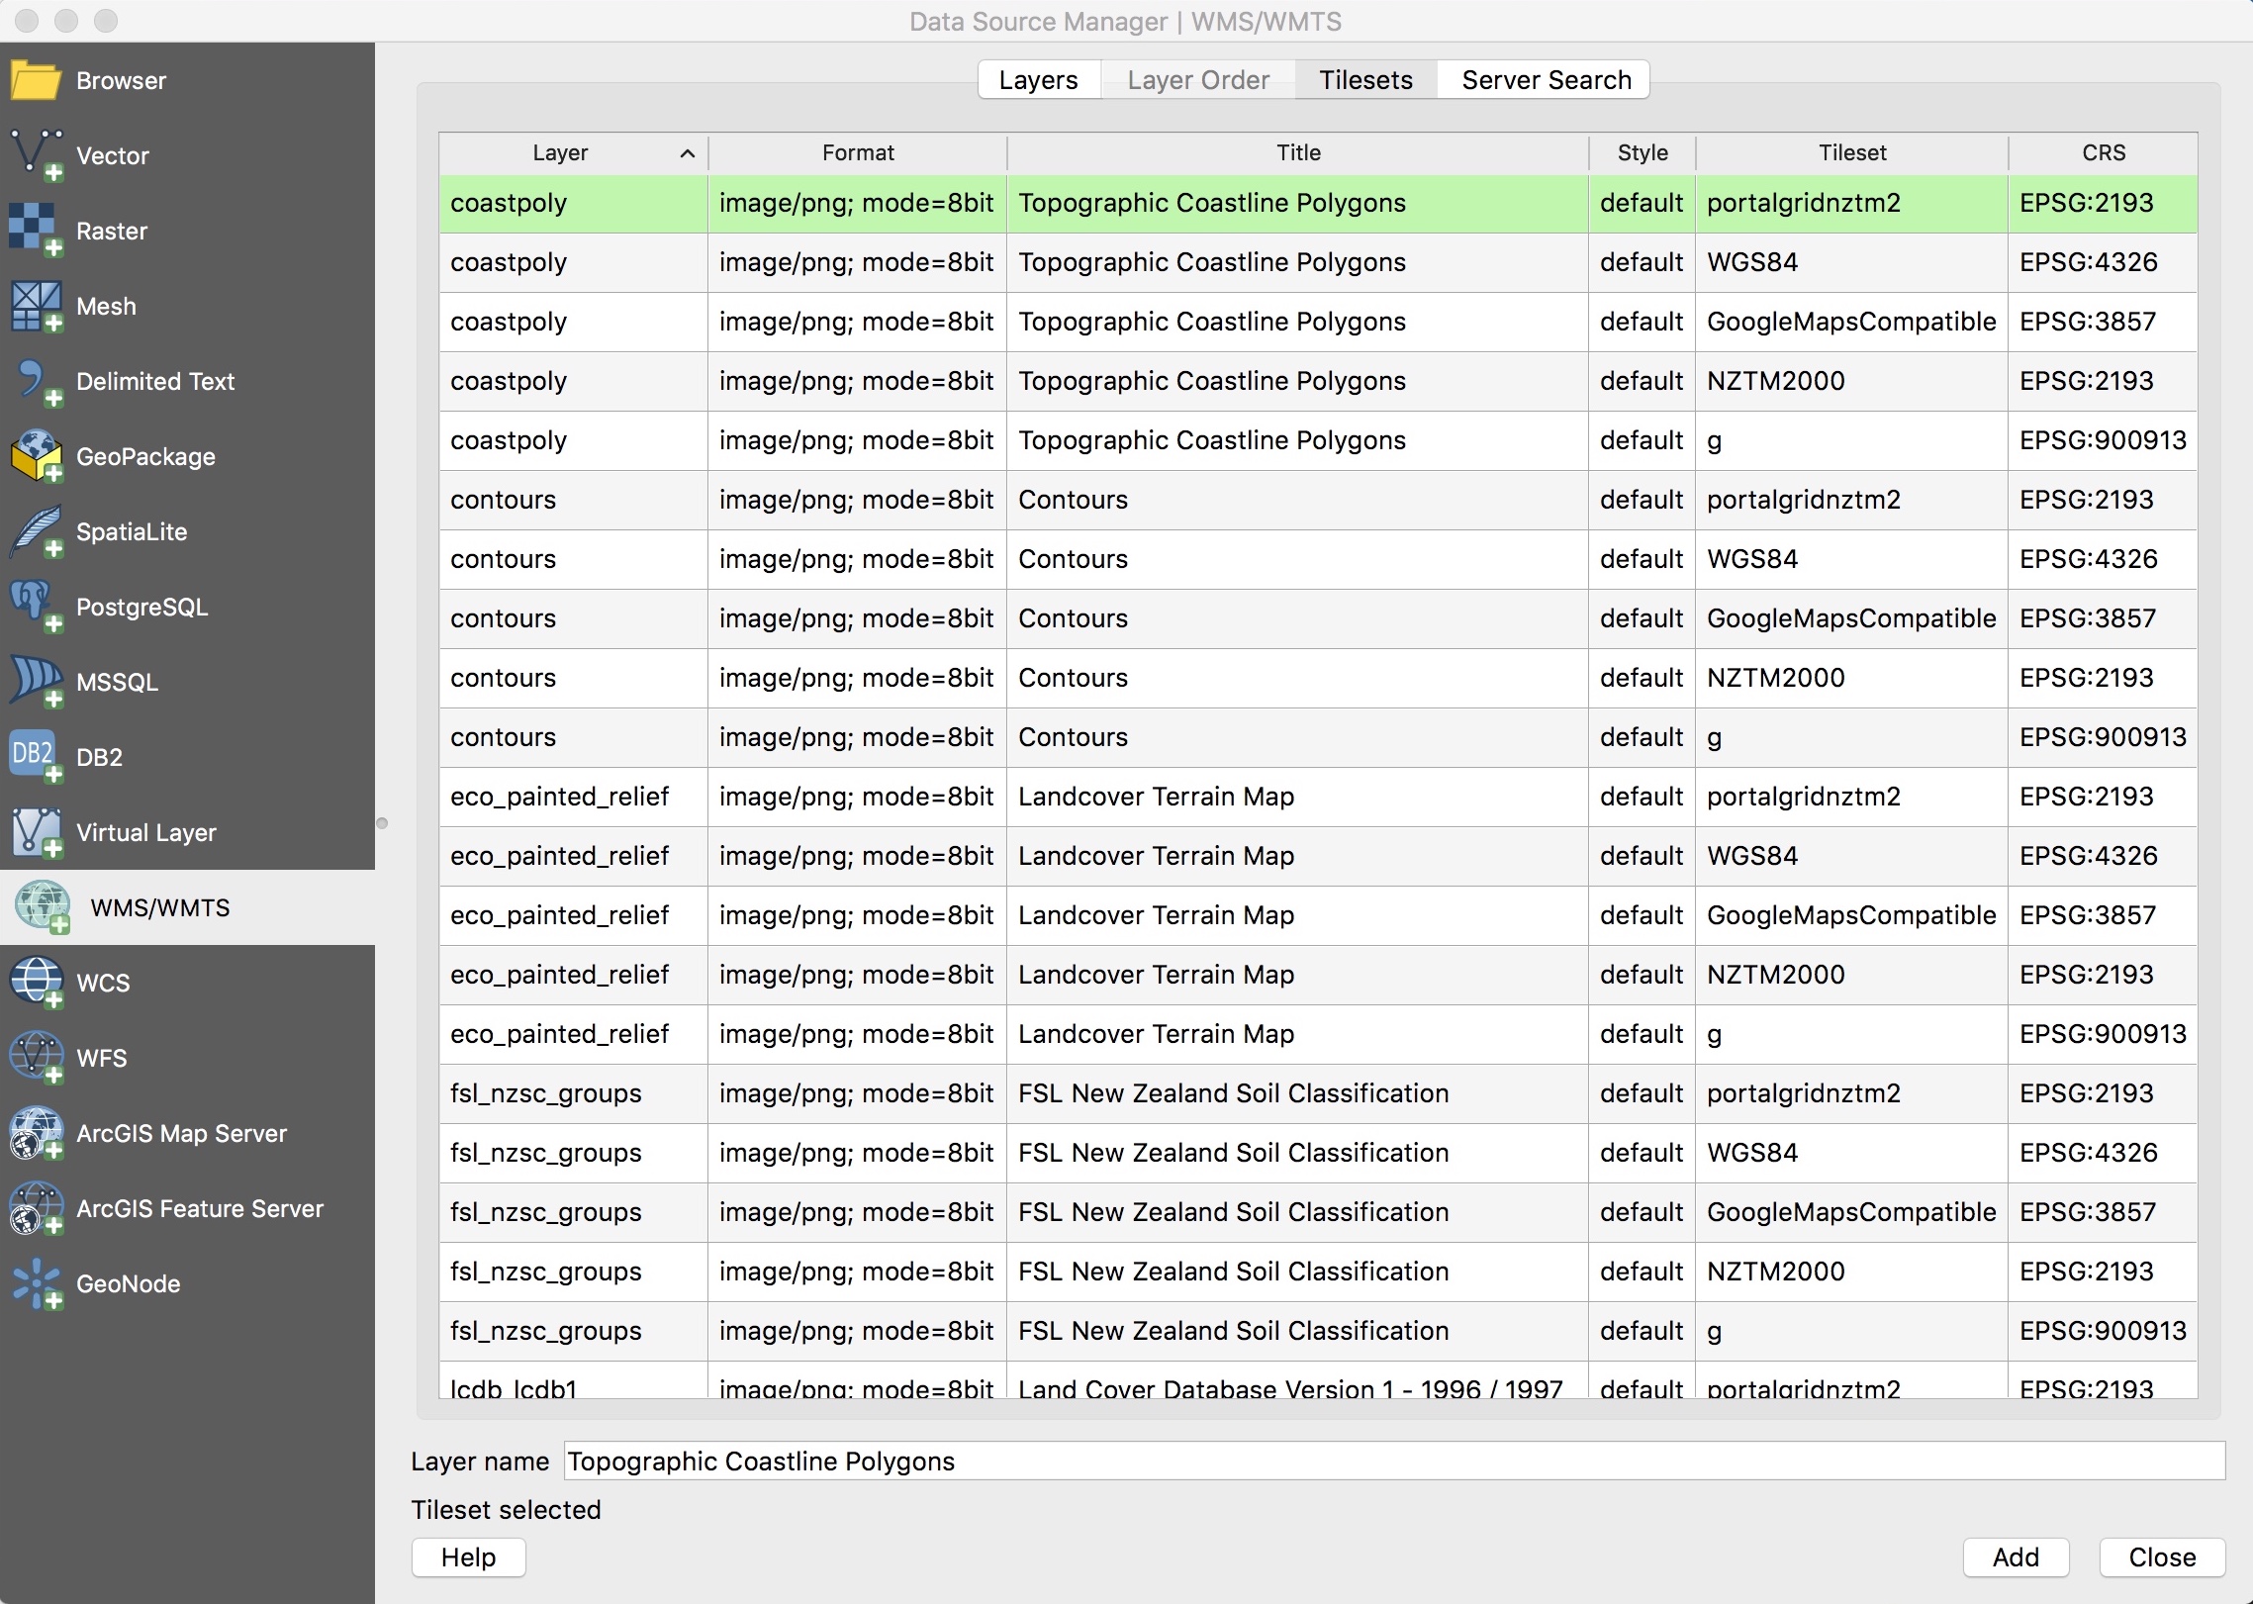Select contours row with portalgridnztm2 tileset
The height and width of the screenshot is (1604, 2253).
(1318, 500)
